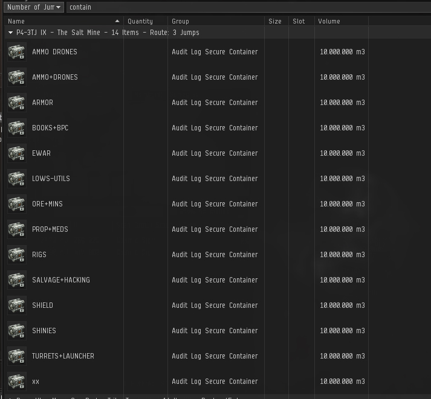This screenshot has height=399, width=431.
Task: Select the SHIELD row name
Action: (42, 305)
